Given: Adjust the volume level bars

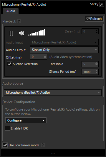Looking at the screenshot, I should 37,32.
